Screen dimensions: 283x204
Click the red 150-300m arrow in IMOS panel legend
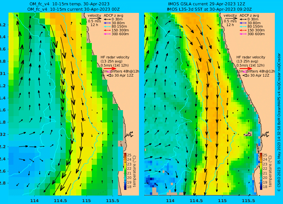(243, 30)
